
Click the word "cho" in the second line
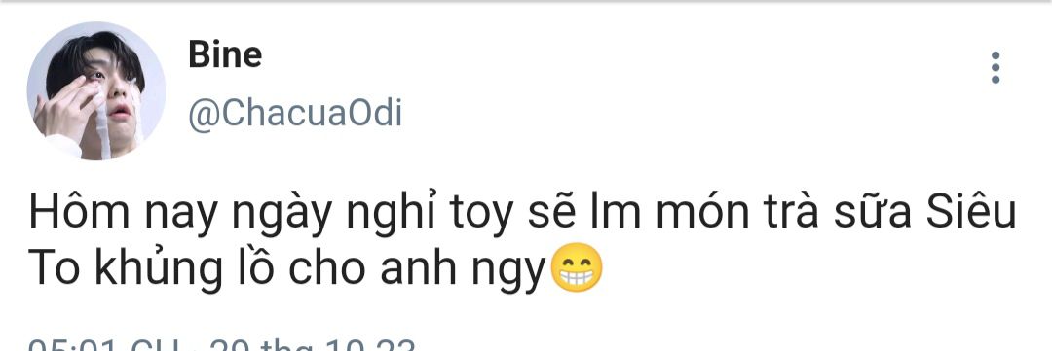pos(326,268)
